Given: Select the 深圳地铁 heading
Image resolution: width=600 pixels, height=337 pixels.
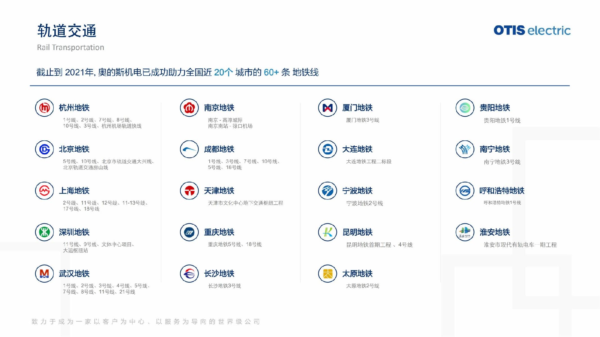Looking at the screenshot, I should tap(74, 232).
